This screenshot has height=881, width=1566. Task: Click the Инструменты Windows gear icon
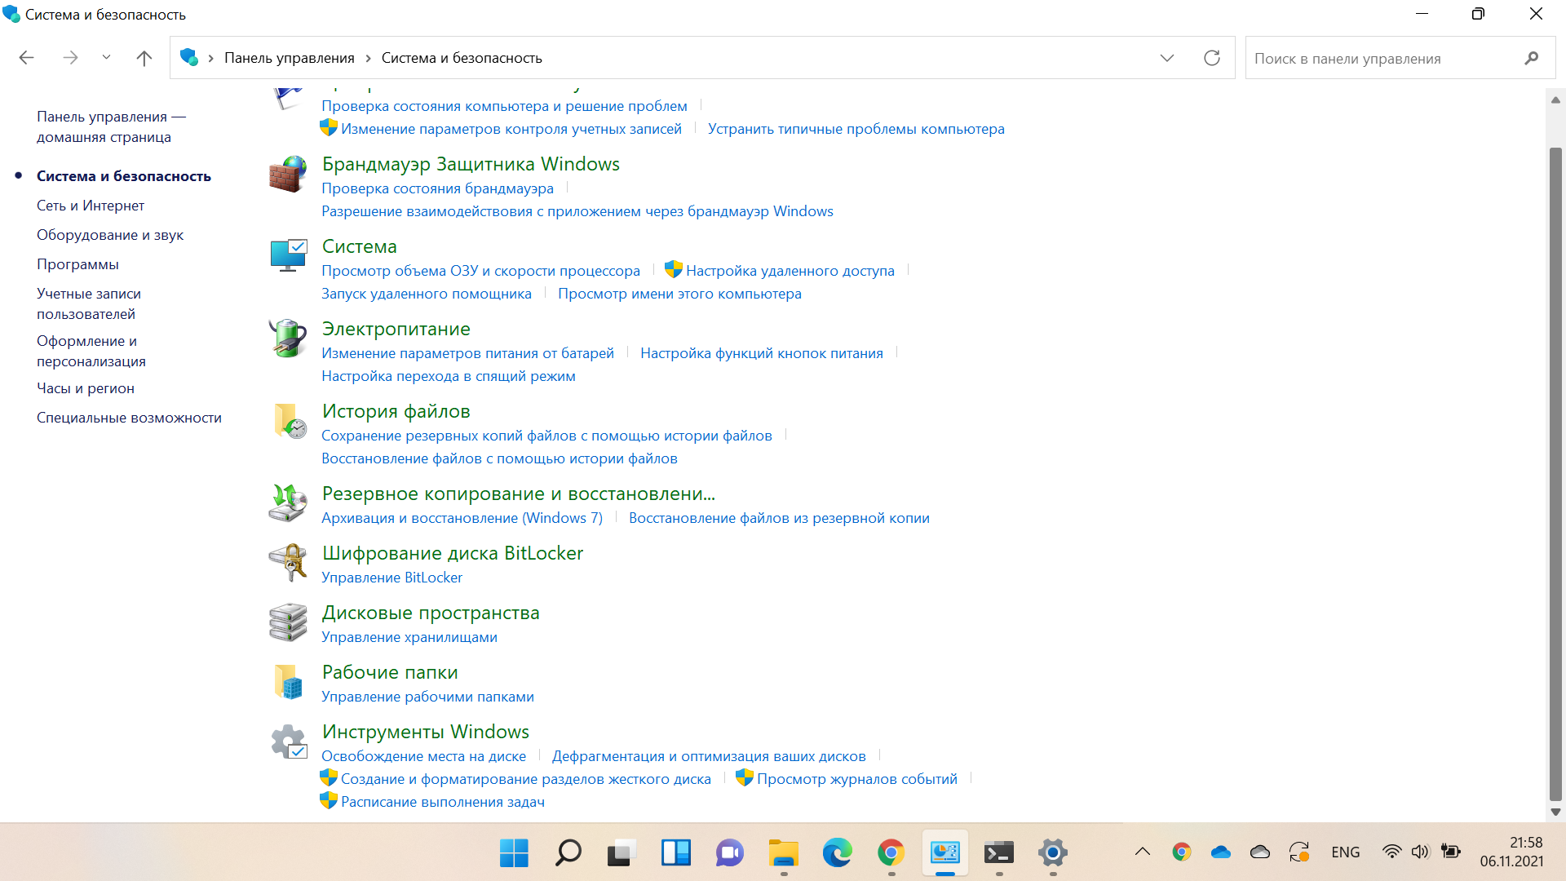tap(288, 742)
